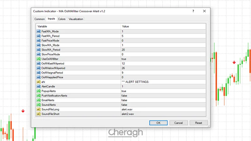Click the FastMA_Mode integer type icon
The width and height of the screenshot is (251, 141).
tap(39, 32)
